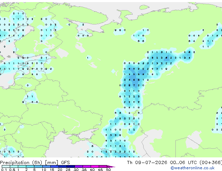Open the weatheronline.co.uk copyright link
222x171 pixels.
pyautogui.click(x=193, y=168)
